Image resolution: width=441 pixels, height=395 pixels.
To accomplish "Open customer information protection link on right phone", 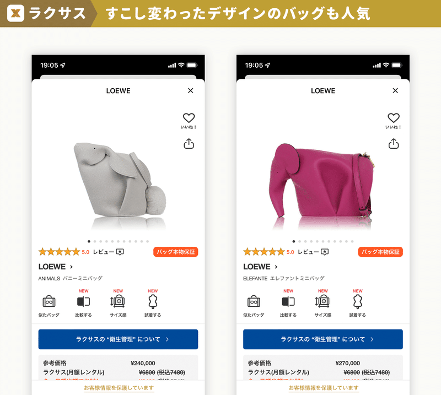I will point(324,388).
